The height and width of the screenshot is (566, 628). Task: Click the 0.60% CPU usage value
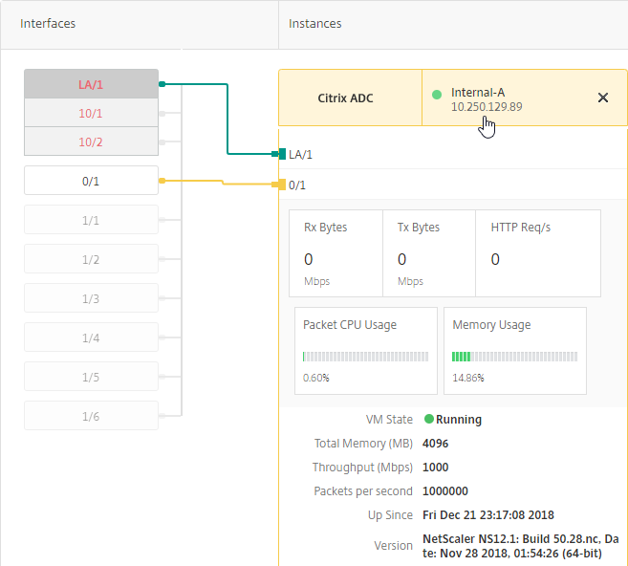tap(316, 378)
